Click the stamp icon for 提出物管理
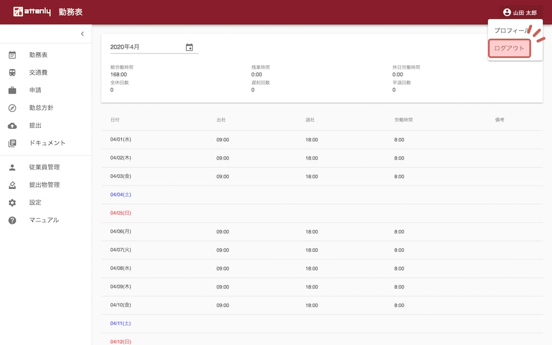The height and width of the screenshot is (345, 552). (x=12, y=185)
